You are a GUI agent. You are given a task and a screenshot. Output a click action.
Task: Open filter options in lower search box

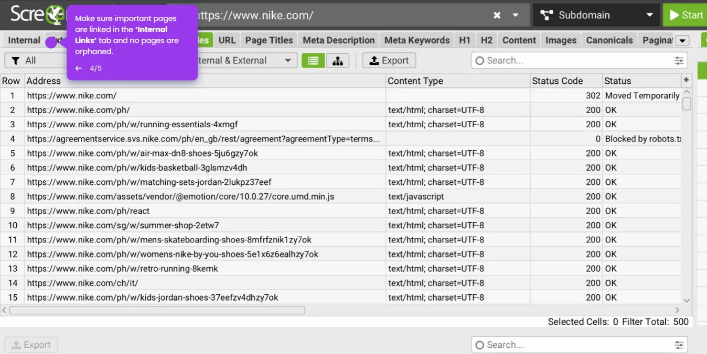(679, 345)
